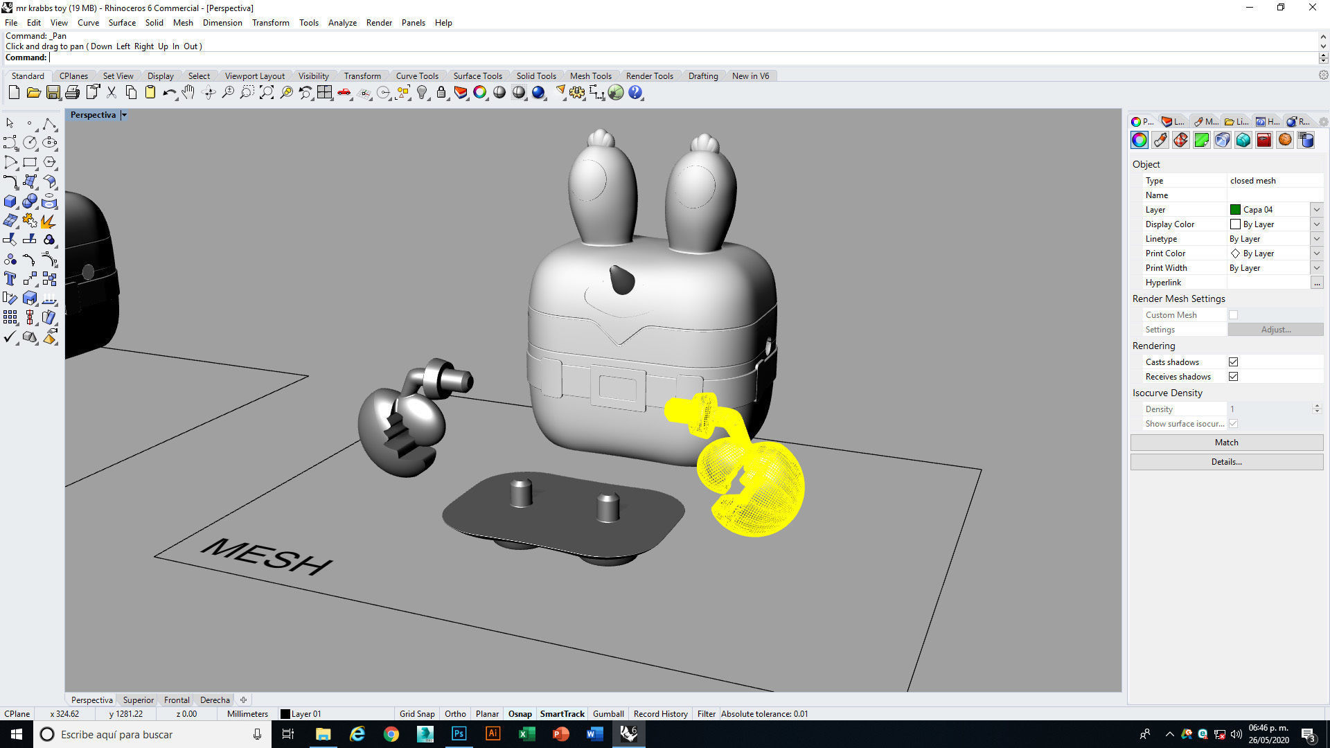Open the Analyze menu
The image size is (1330, 748).
(342, 23)
